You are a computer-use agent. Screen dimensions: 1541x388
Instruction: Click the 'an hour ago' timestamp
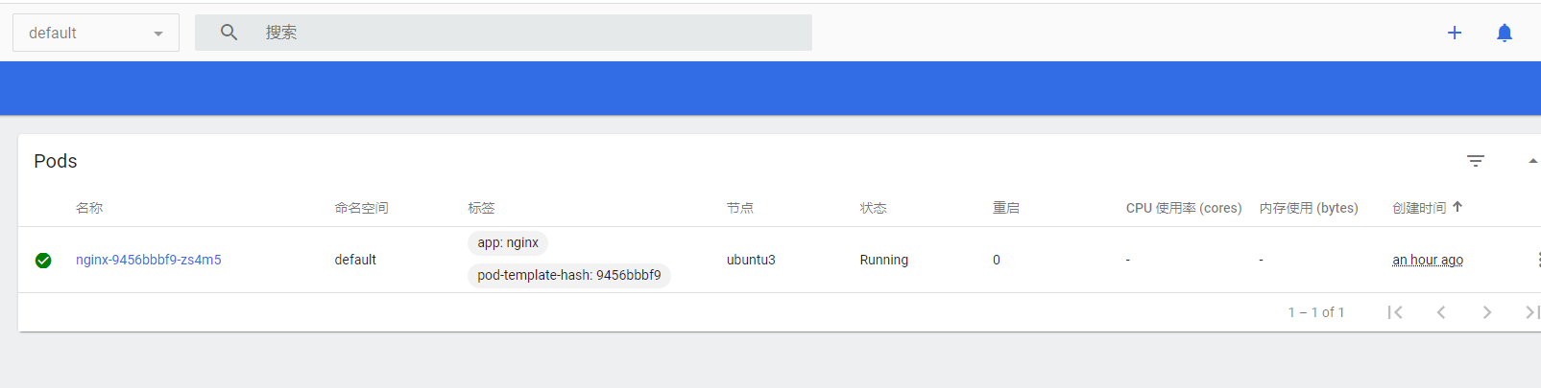1428,260
